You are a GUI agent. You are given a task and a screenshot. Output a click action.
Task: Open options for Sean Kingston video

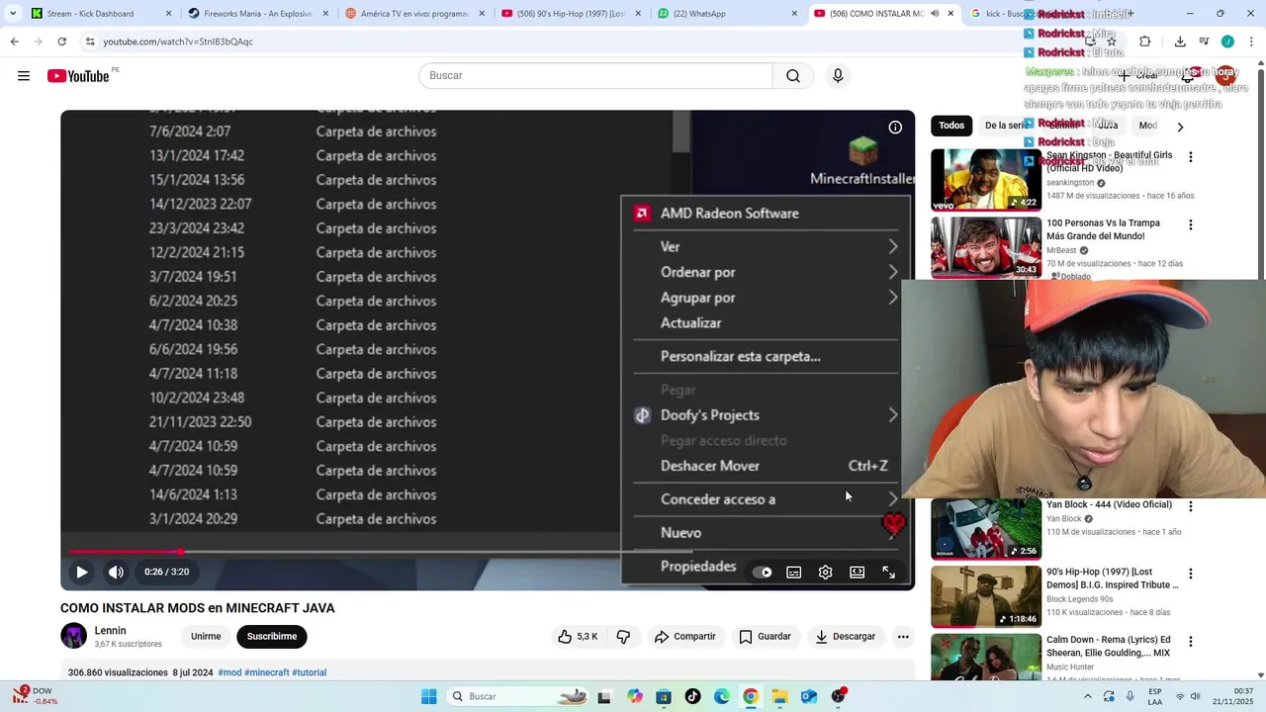pos(1191,157)
